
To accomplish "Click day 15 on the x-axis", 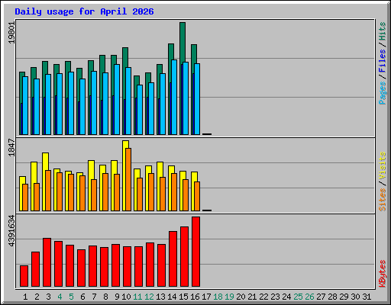I will 183,297.
